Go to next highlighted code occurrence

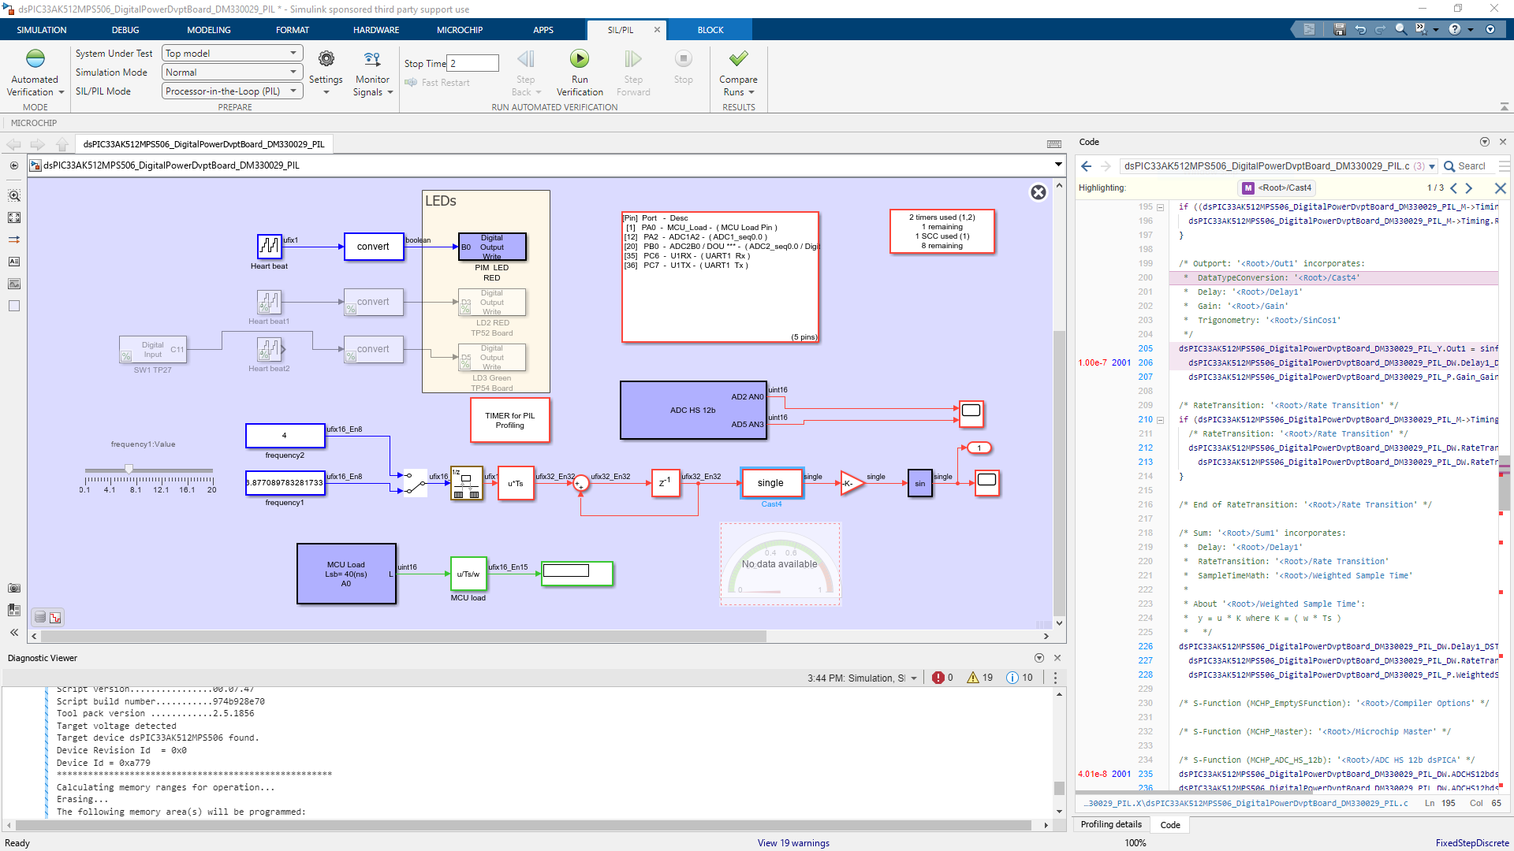point(1468,188)
